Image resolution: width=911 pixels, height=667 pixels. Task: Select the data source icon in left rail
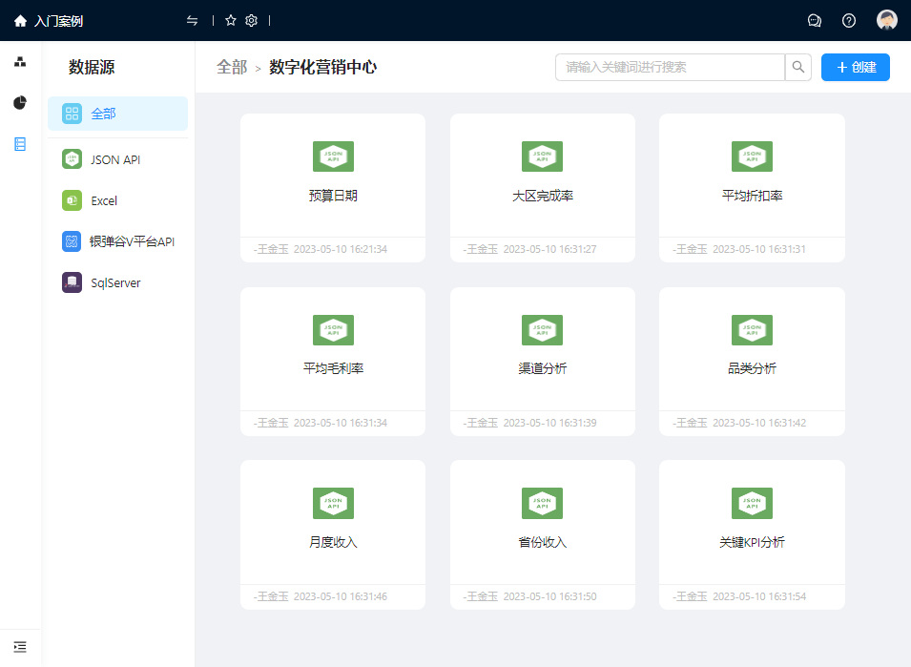tap(20, 144)
